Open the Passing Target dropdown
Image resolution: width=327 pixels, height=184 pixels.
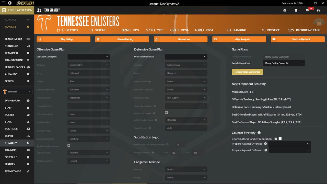88,98
